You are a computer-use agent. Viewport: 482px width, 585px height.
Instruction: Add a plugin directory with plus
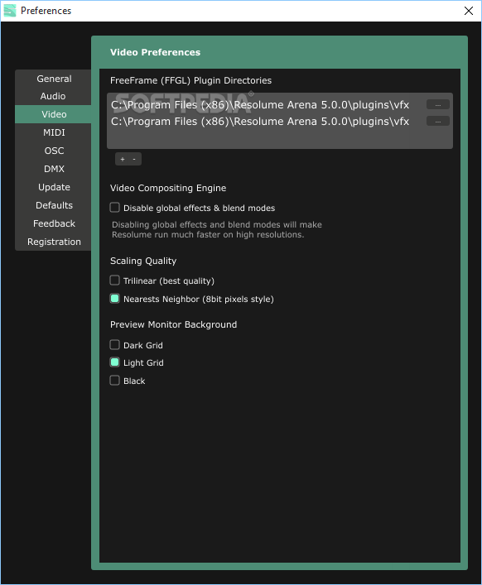(123, 160)
